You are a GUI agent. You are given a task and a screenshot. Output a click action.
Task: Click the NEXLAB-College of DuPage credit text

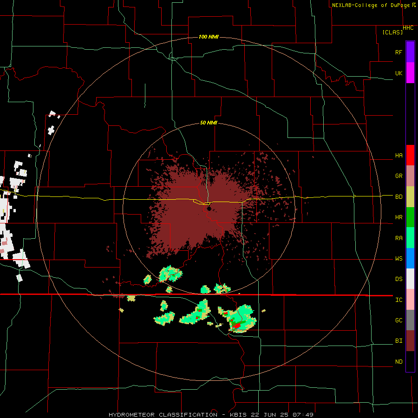(x=371, y=5)
